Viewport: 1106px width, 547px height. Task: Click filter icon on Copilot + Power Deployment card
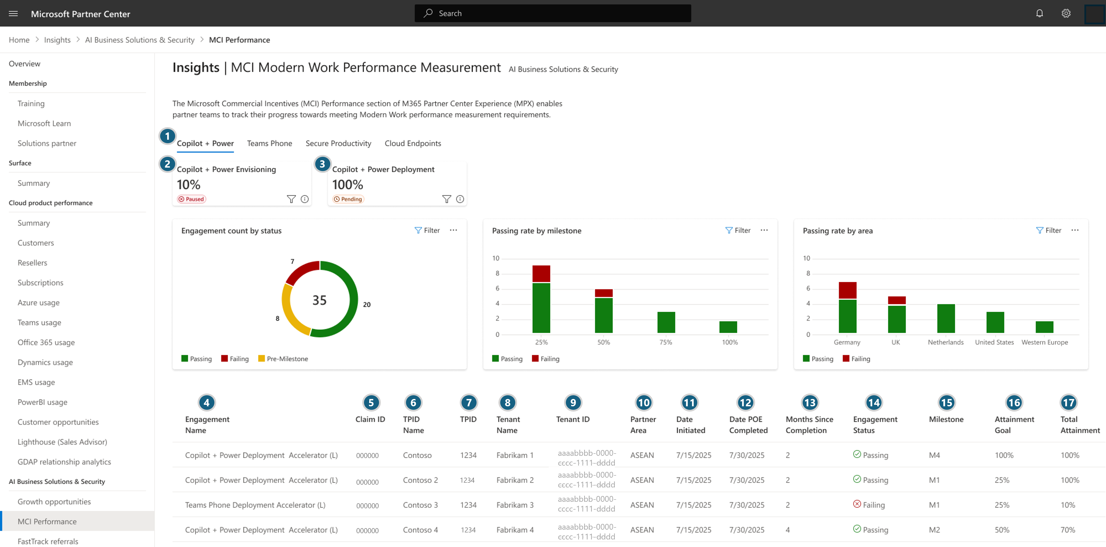click(x=446, y=199)
